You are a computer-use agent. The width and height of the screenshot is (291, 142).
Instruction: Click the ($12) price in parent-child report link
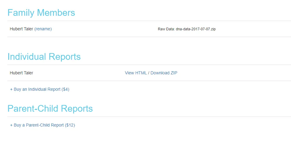(70, 125)
